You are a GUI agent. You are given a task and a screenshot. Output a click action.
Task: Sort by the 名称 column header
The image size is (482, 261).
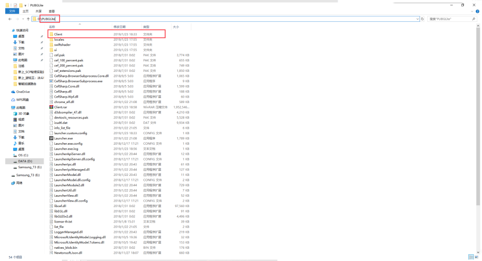pos(52,27)
